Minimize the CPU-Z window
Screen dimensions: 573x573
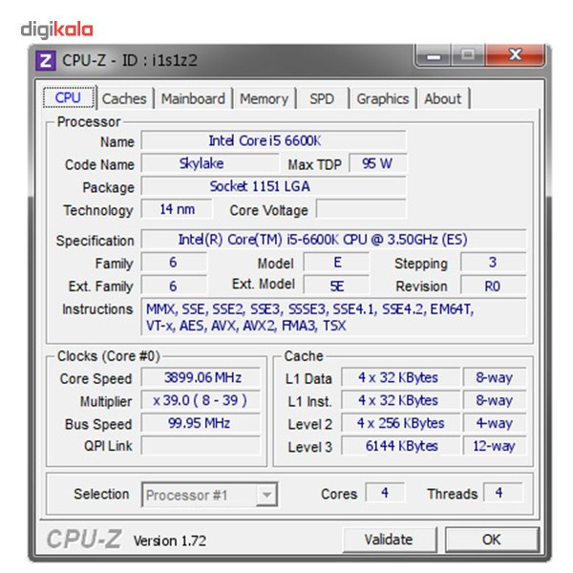click(x=434, y=56)
